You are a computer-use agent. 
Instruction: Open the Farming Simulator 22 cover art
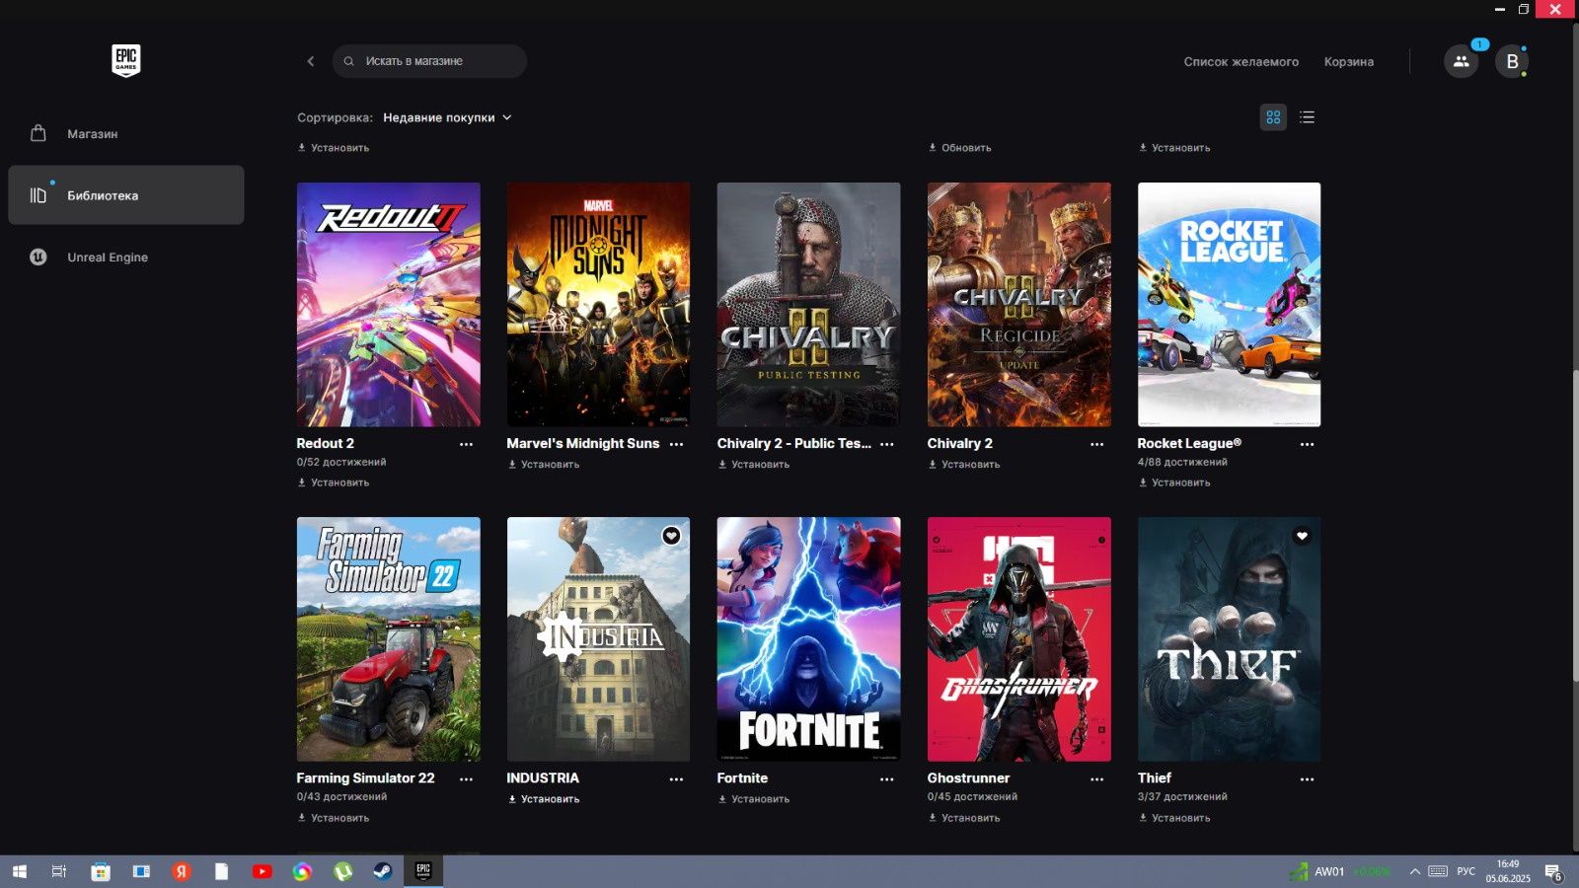[x=389, y=639]
